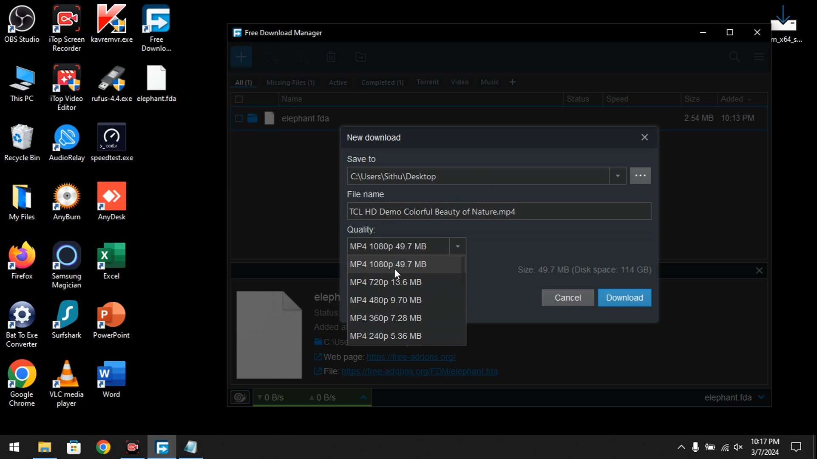817x459 pixels.
Task: Open iTop Screen Recorder desktop icon
Action: coord(67,28)
